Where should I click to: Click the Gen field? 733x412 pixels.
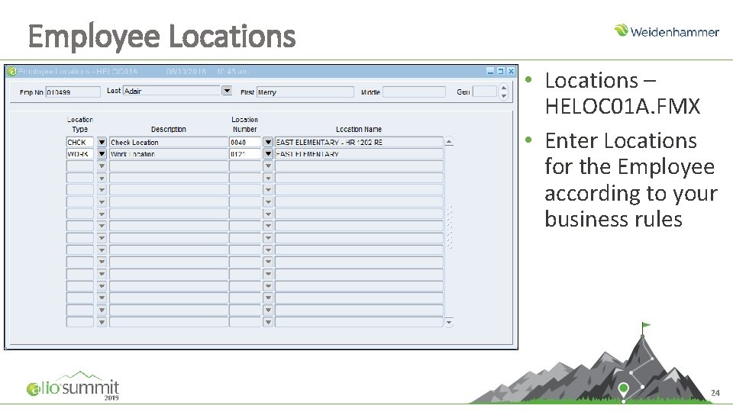(484, 92)
